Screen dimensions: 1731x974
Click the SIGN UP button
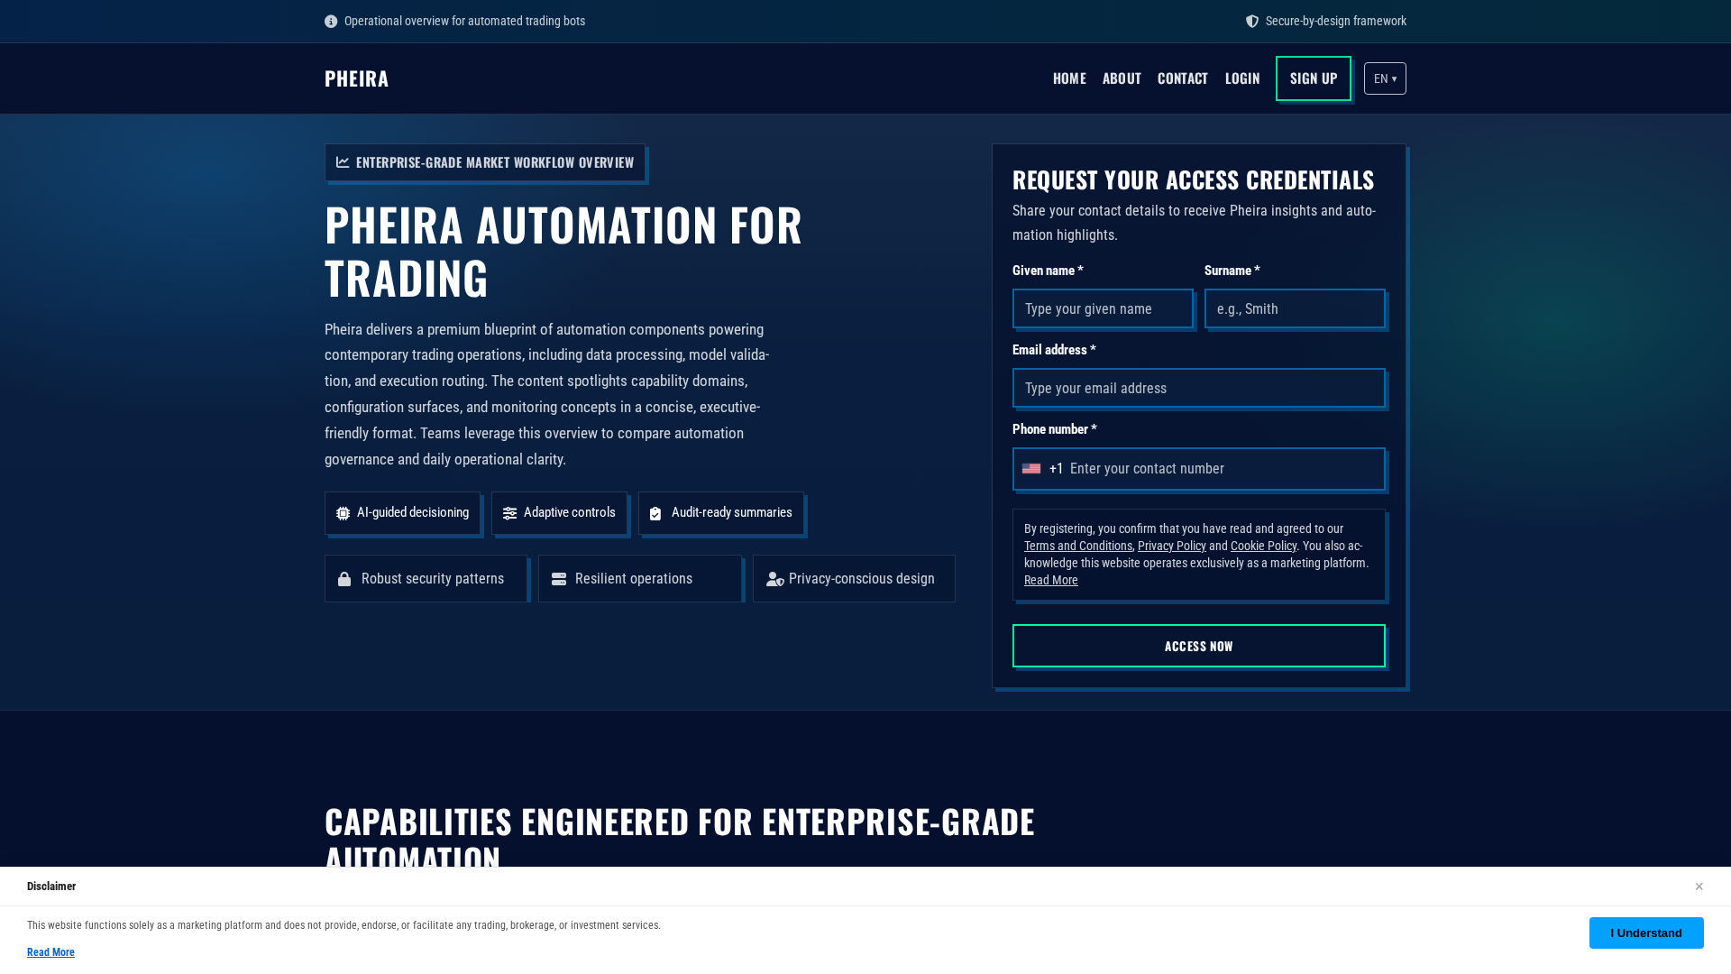point(1314,78)
